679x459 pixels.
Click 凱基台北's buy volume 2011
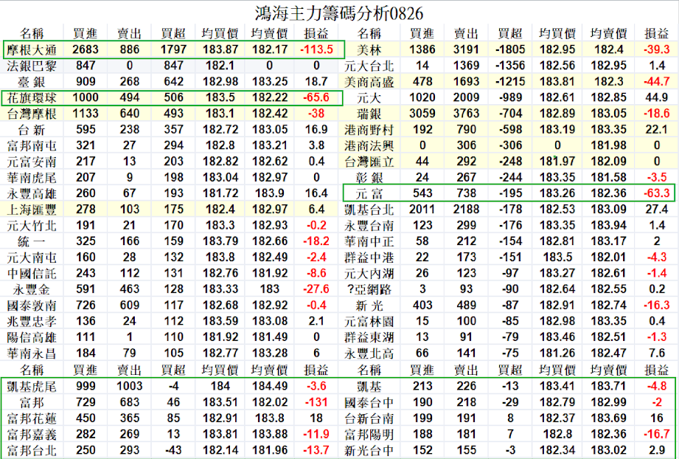[x=422, y=210]
